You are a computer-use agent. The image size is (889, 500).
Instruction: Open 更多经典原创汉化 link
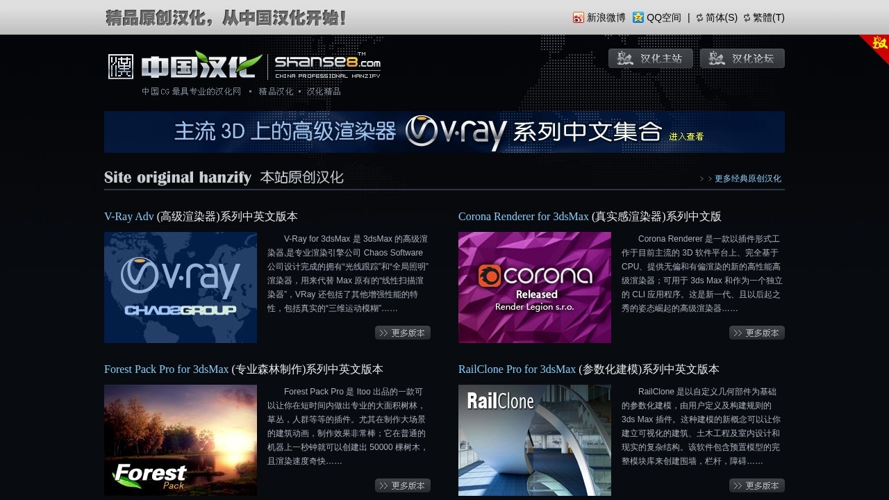tap(747, 178)
